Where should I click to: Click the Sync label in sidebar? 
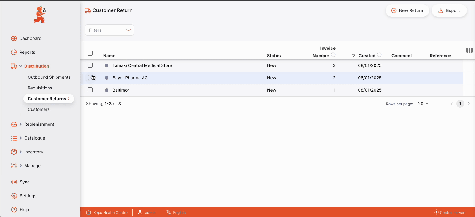pyautogui.click(x=25, y=182)
